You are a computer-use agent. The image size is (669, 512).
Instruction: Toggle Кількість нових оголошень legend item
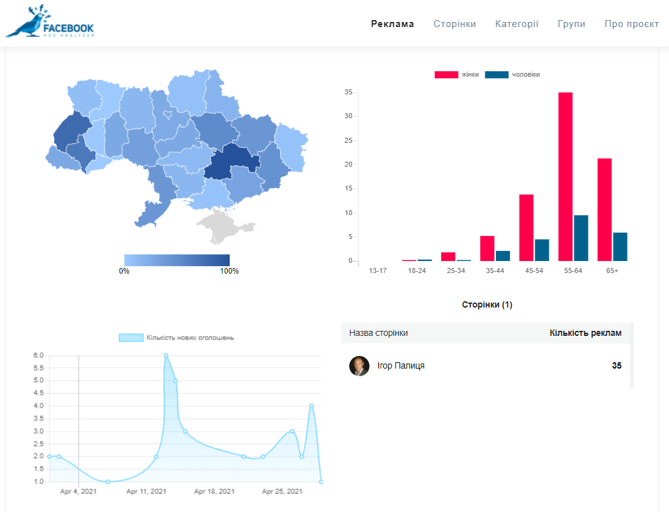click(x=176, y=338)
